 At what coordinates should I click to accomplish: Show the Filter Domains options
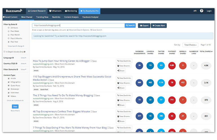(23, 70)
